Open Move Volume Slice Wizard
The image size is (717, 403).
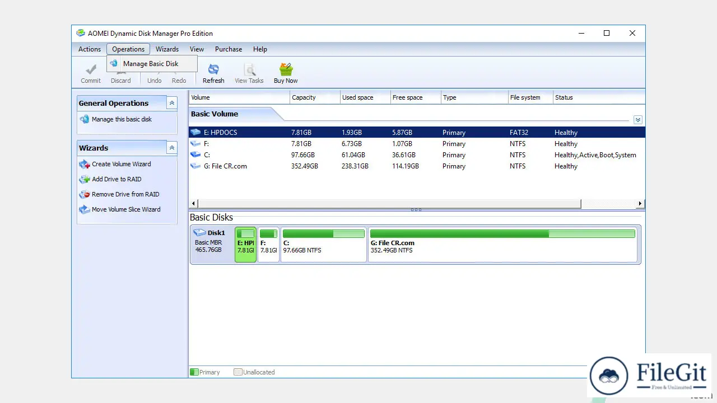(126, 209)
